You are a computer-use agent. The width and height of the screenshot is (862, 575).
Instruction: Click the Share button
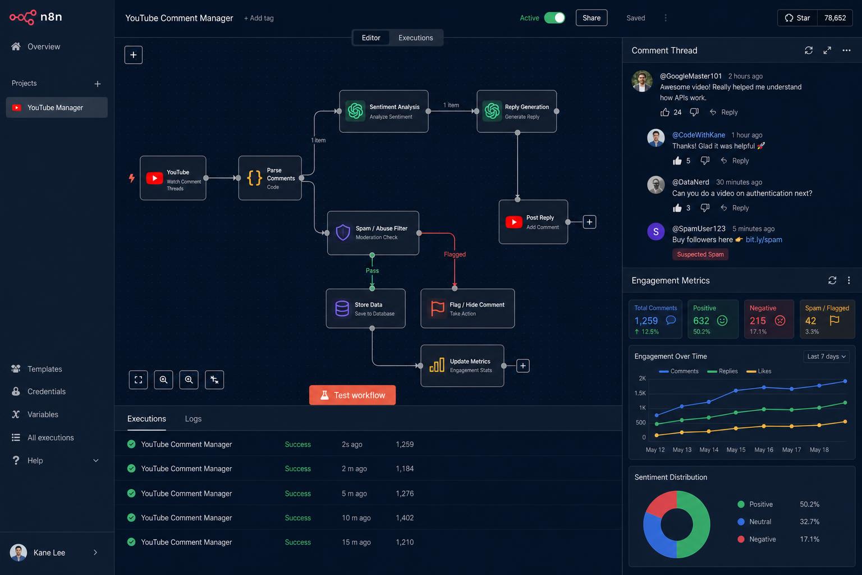[x=592, y=18]
